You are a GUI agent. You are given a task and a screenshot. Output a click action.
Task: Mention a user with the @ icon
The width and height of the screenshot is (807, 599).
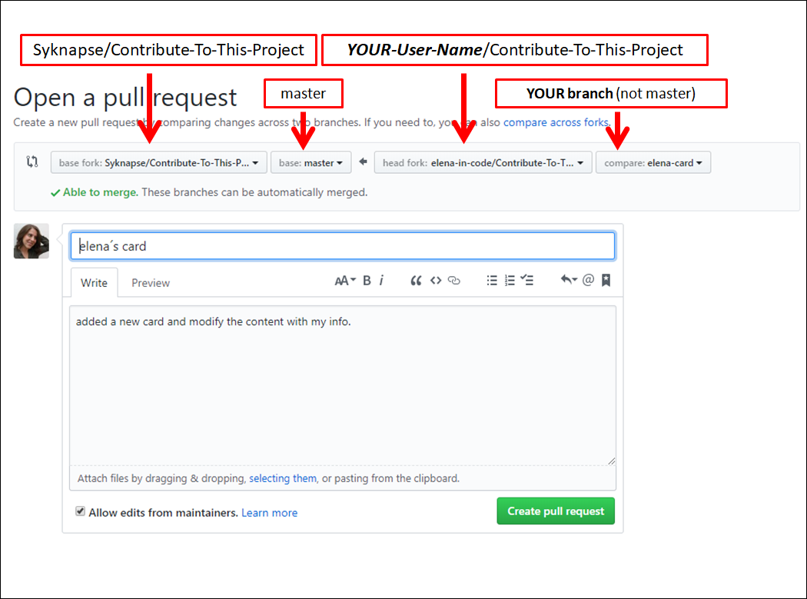(x=588, y=280)
